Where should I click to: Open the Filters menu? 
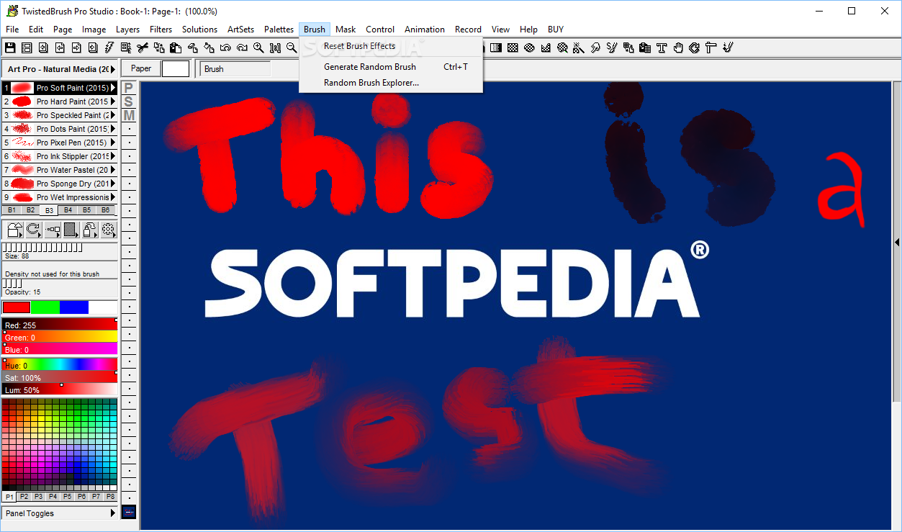(161, 30)
